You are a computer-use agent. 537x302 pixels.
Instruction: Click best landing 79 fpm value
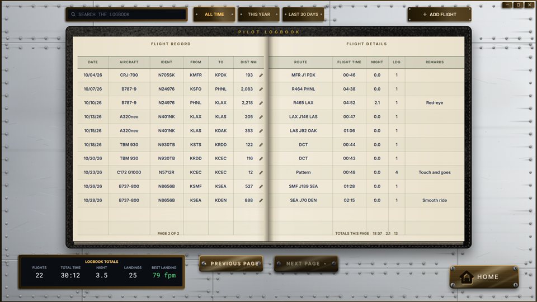coord(164,275)
